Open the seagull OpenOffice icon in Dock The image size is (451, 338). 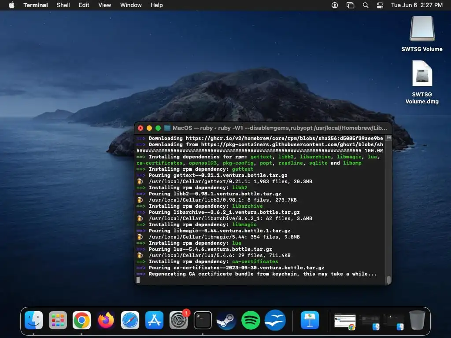(x=275, y=320)
